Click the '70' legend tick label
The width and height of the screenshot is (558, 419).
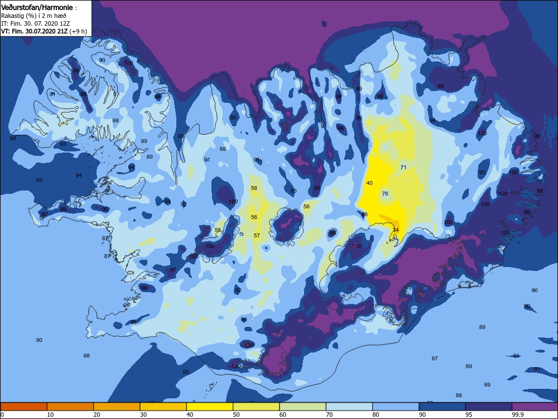[330, 415]
